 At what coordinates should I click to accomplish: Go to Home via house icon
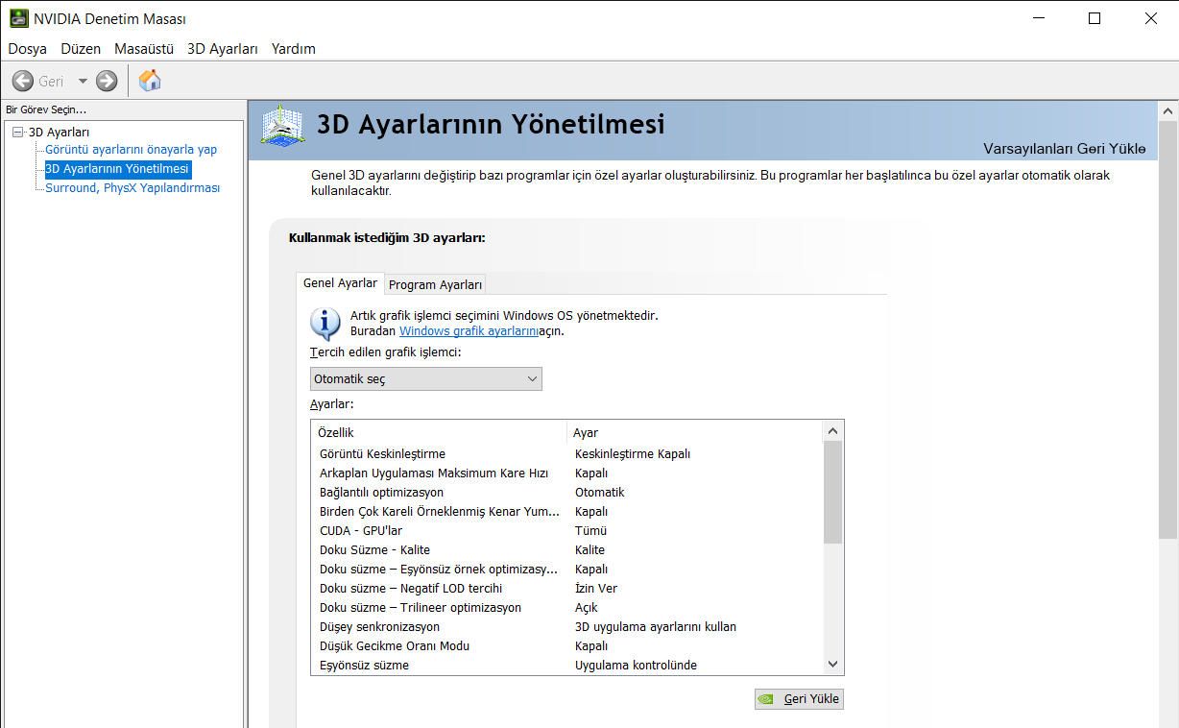pos(150,81)
